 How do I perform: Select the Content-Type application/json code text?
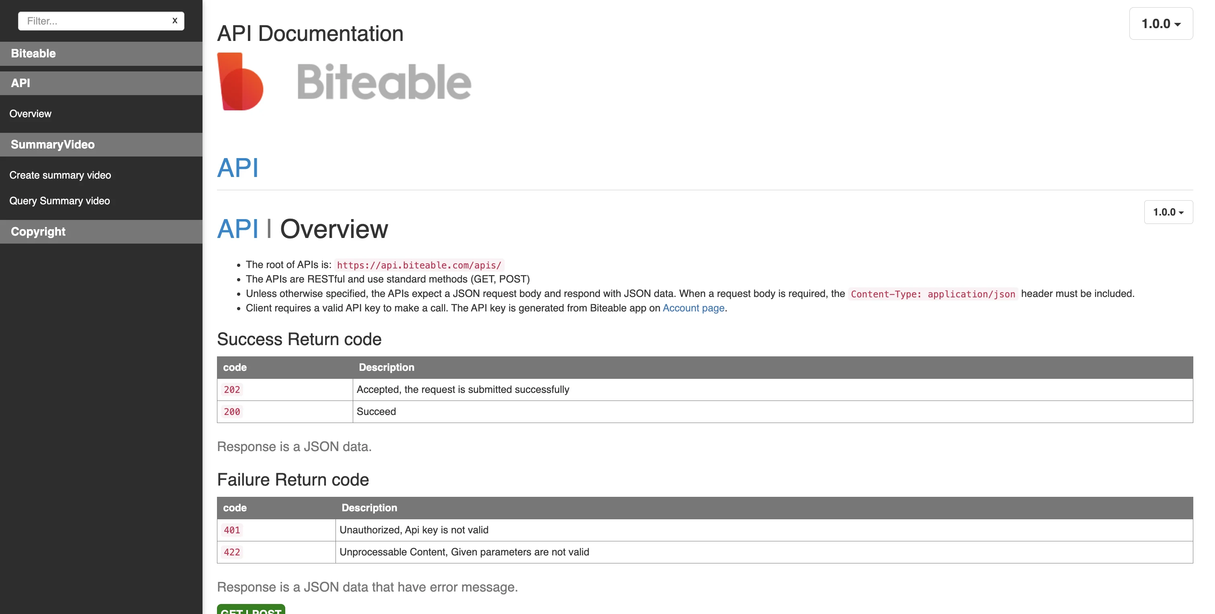pos(933,294)
